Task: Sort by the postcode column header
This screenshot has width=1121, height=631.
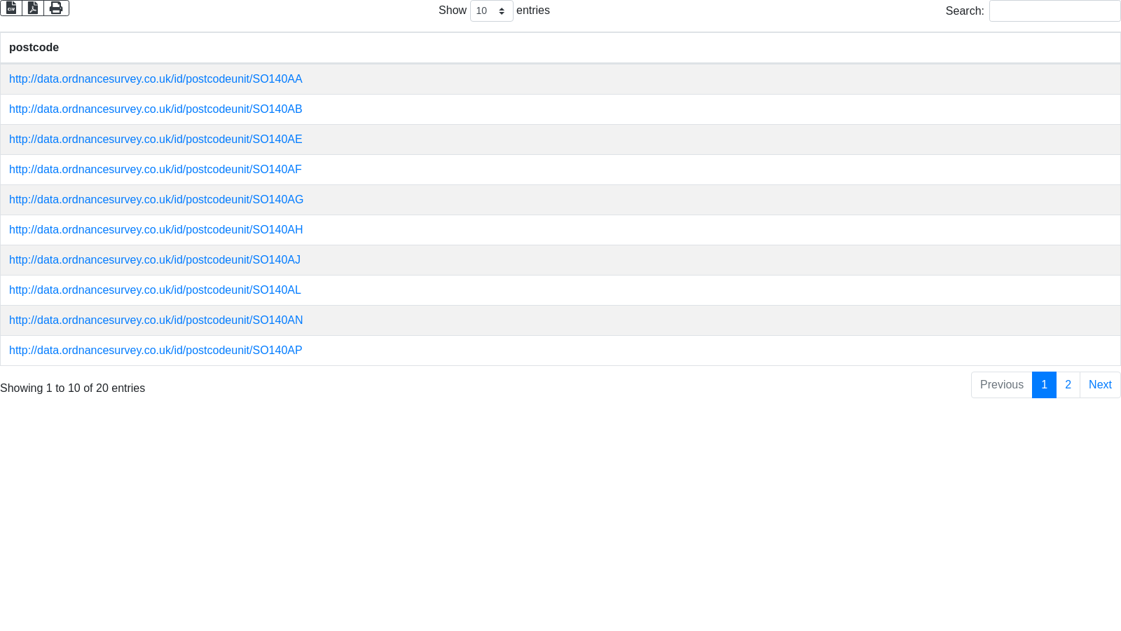Action: 34,48
